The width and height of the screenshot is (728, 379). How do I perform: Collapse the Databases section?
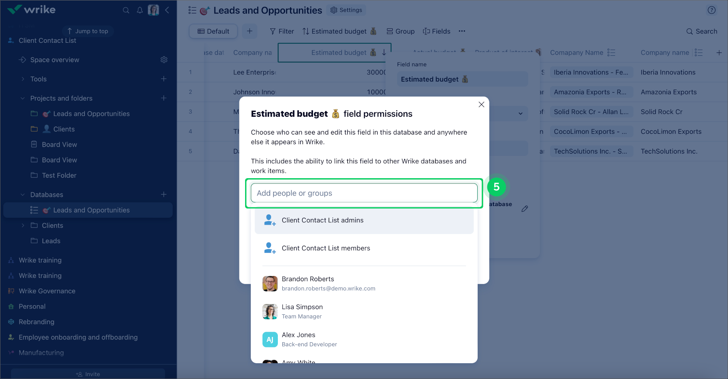(x=23, y=195)
